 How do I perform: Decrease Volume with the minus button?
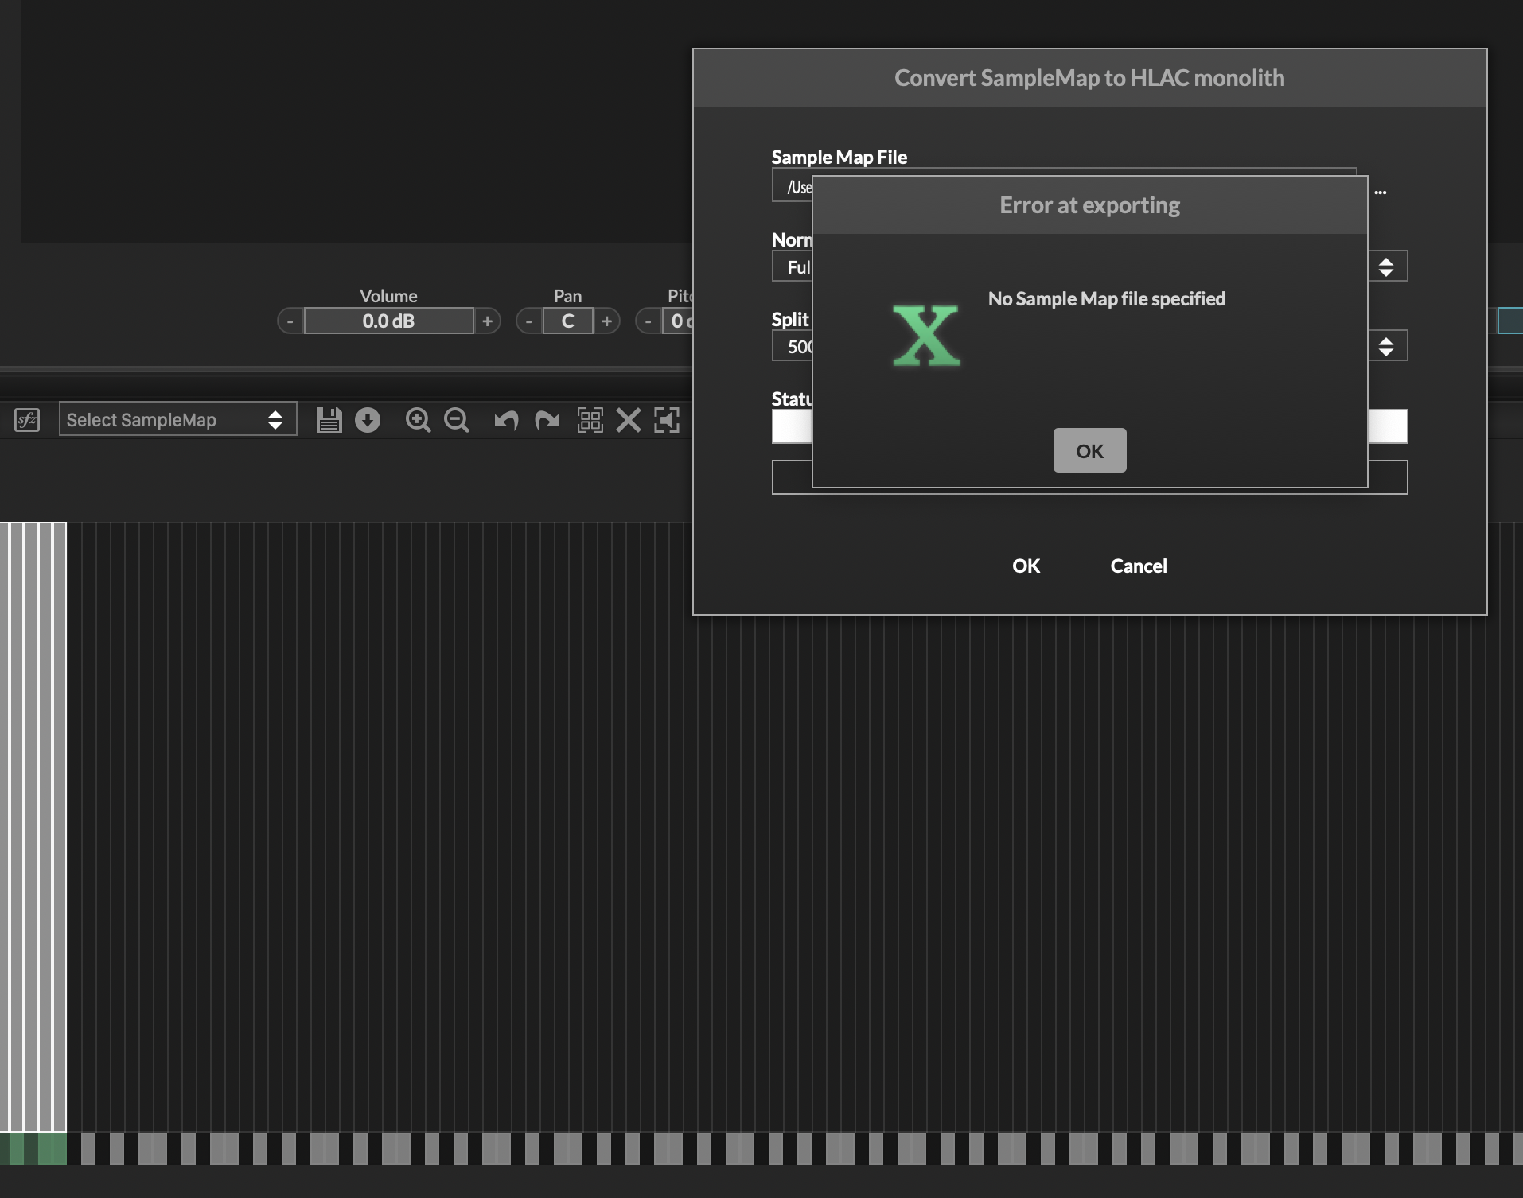(x=290, y=321)
